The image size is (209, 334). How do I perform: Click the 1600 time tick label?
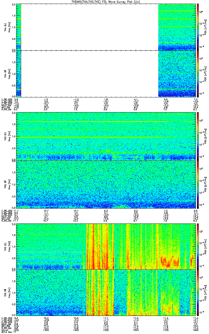click(x=136, y=330)
